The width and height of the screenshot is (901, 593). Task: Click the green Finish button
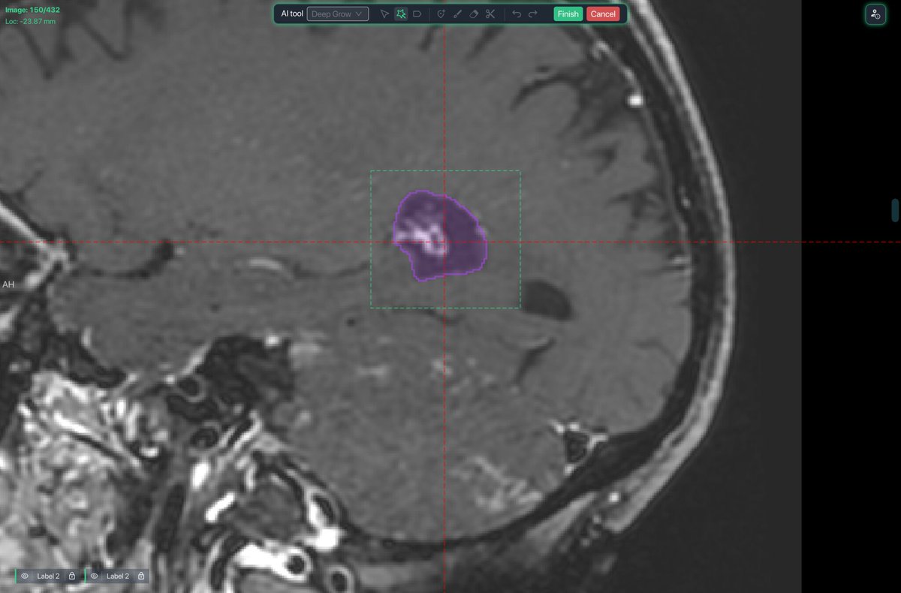click(x=568, y=14)
